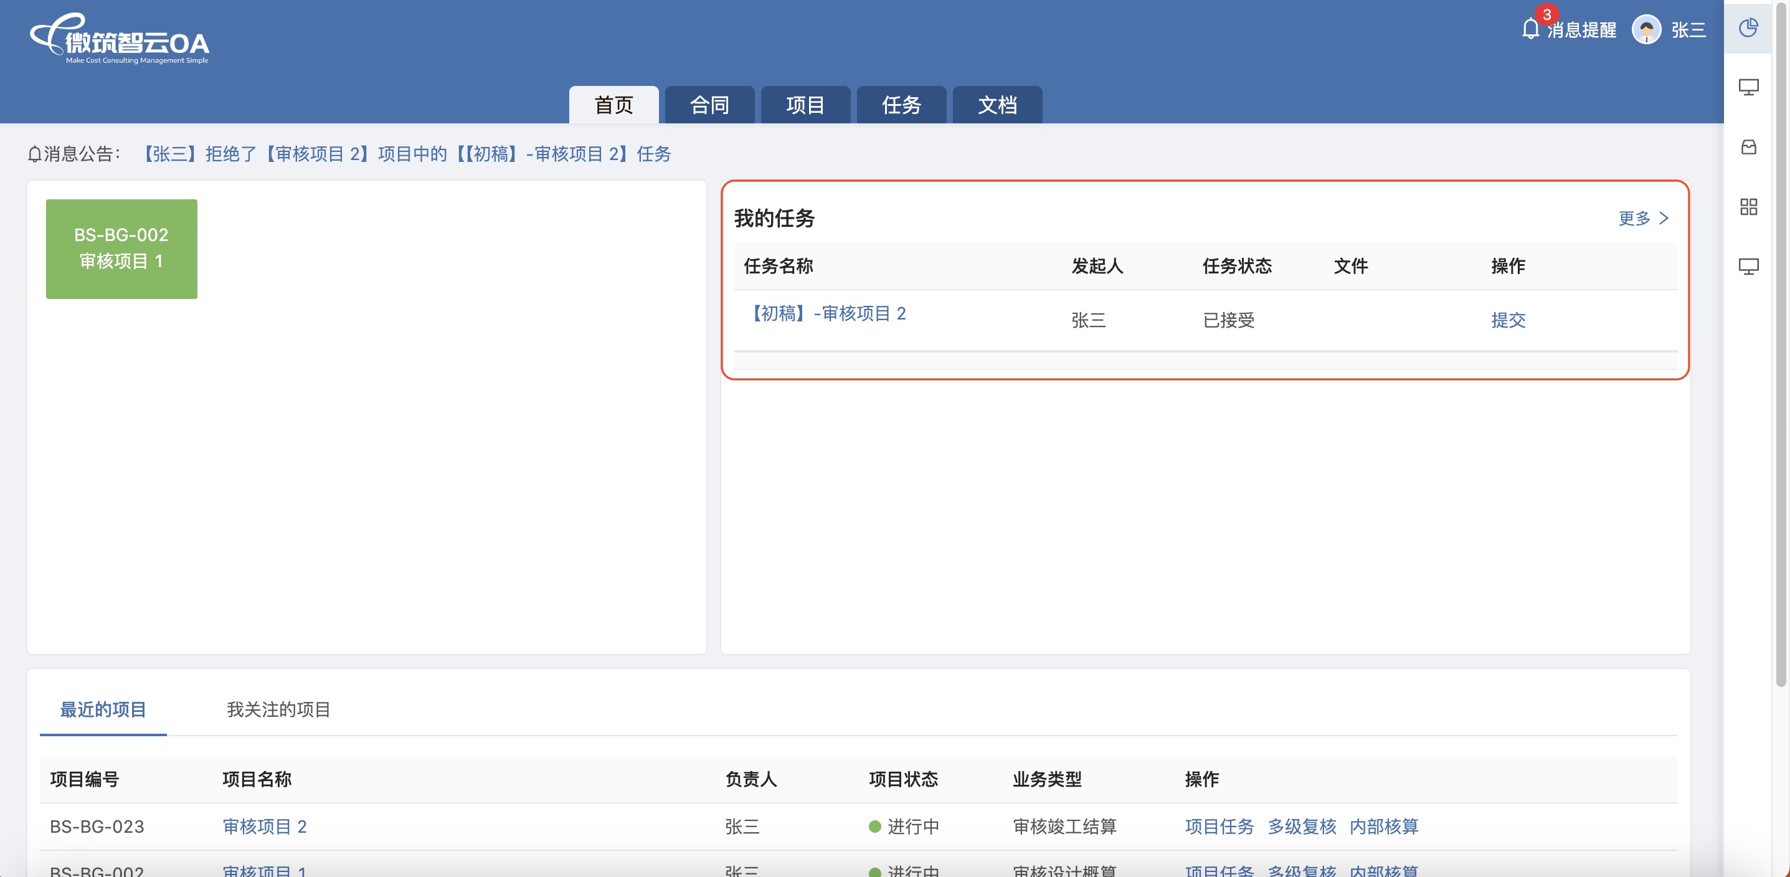
Task: Switch to the 合同 tab
Action: 709,105
